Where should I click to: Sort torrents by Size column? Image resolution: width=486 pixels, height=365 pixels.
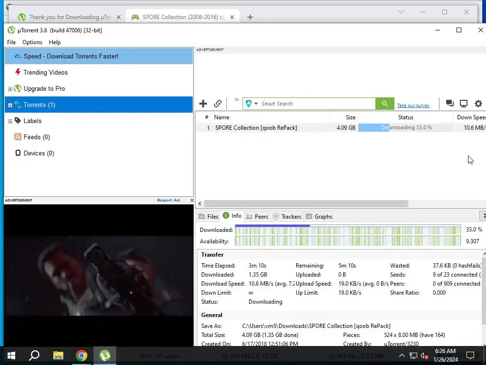[344, 117]
